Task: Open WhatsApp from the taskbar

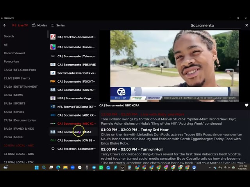Action: point(101,168)
